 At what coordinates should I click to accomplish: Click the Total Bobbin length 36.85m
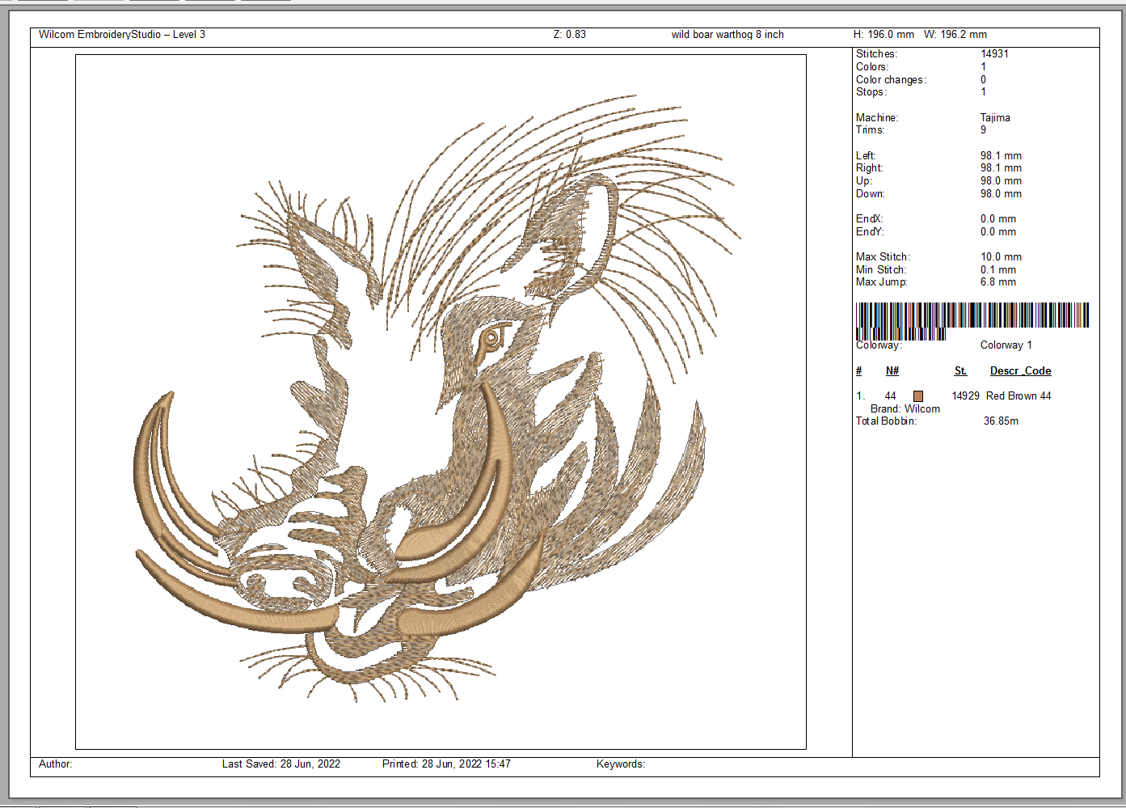click(1001, 421)
